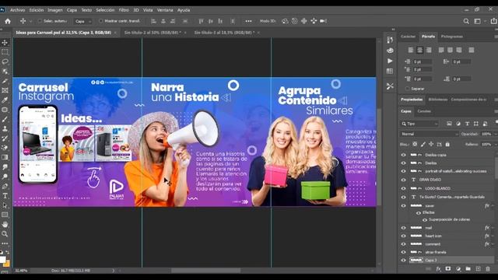Viewport: 498px width, 280px height.
Task: Click the foreground color swatch
Action: pos(2,259)
